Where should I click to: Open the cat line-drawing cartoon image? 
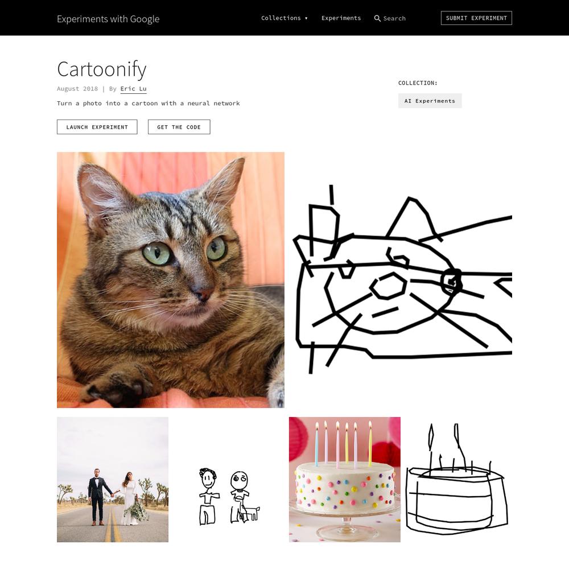[x=402, y=280]
